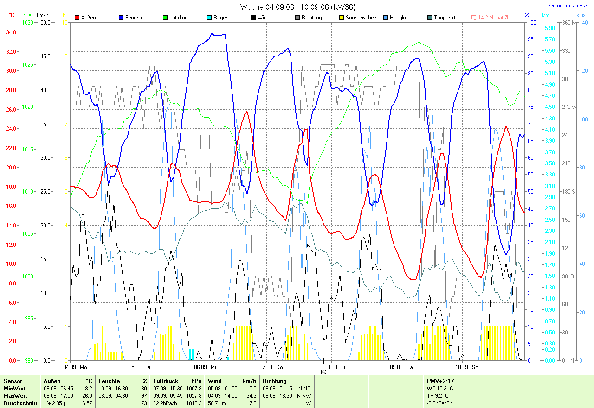Select the 04.09. Mo date label
Image resolution: width=594 pixels, height=408 pixels.
tap(75, 367)
